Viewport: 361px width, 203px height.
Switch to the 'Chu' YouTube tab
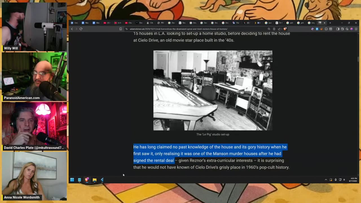[x=128, y=23]
